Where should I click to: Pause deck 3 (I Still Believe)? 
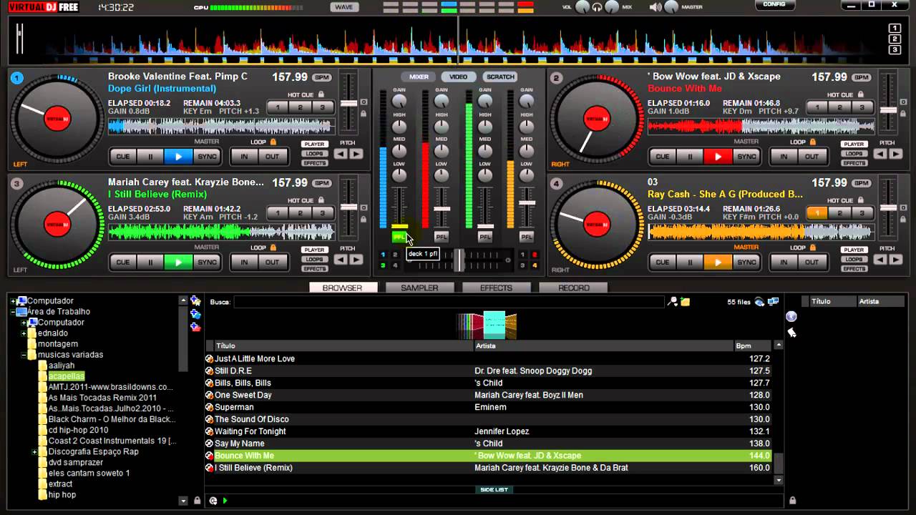pos(150,263)
